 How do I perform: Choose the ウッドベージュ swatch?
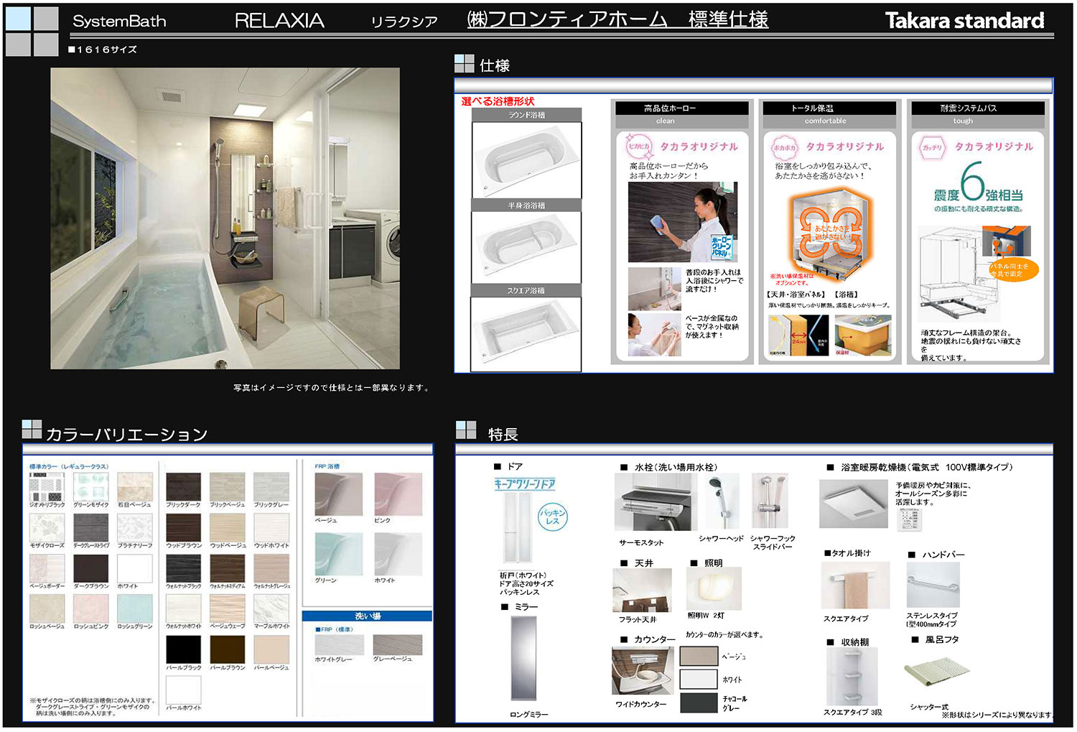228,528
